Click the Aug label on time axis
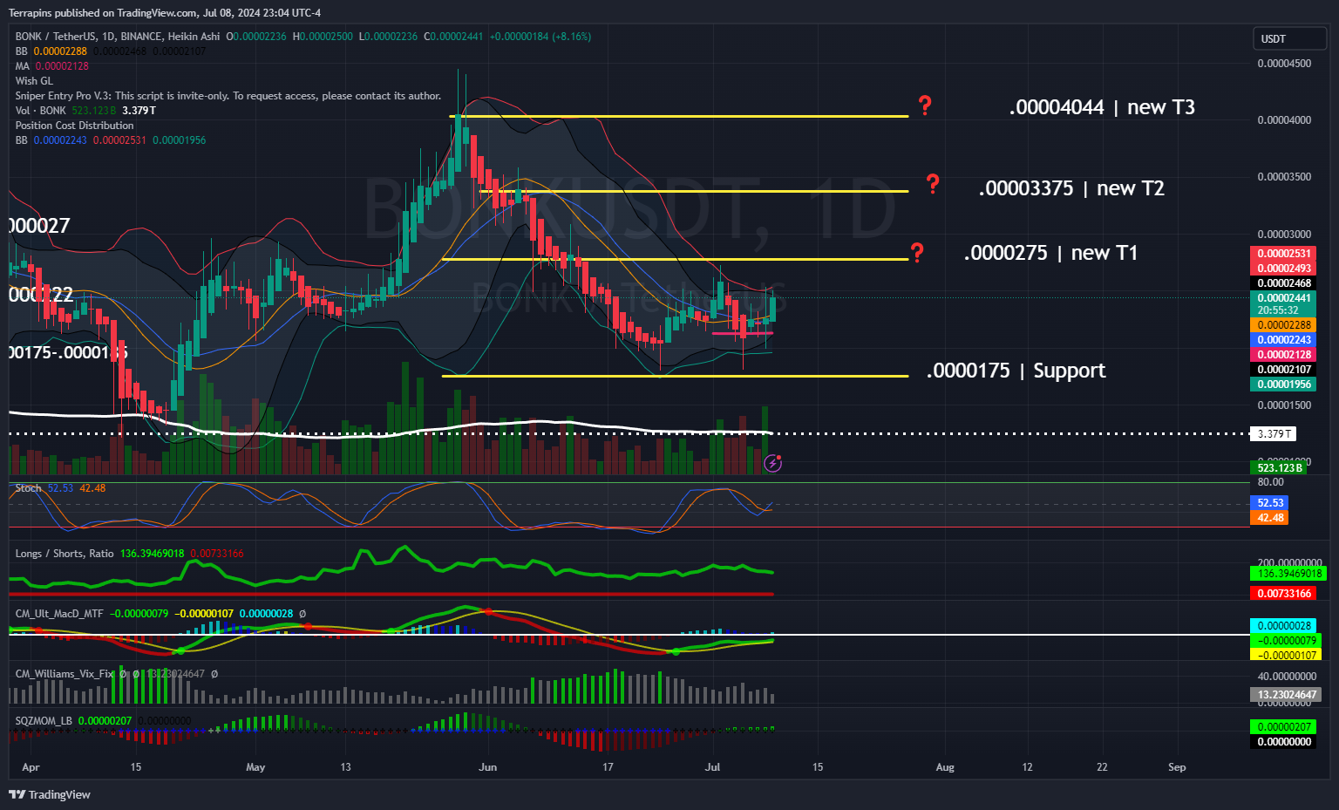This screenshot has width=1339, height=810. [945, 767]
